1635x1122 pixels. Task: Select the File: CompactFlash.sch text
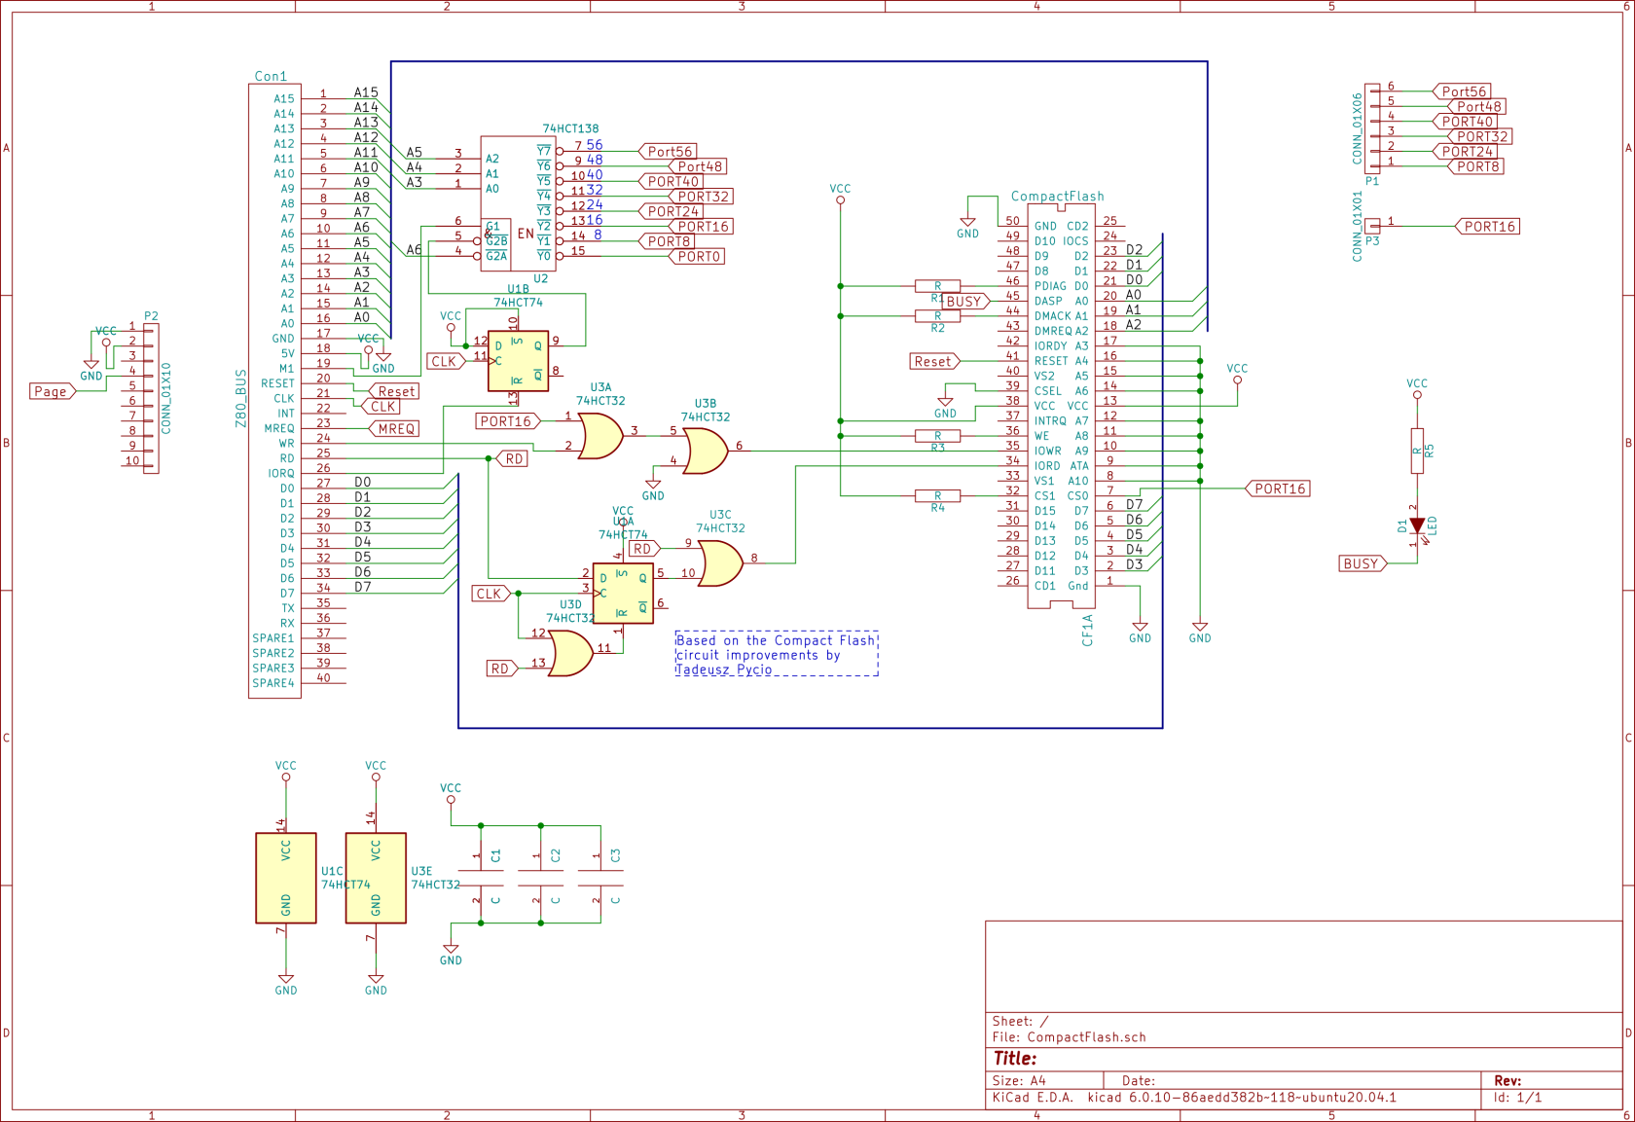pos(1069,1037)
